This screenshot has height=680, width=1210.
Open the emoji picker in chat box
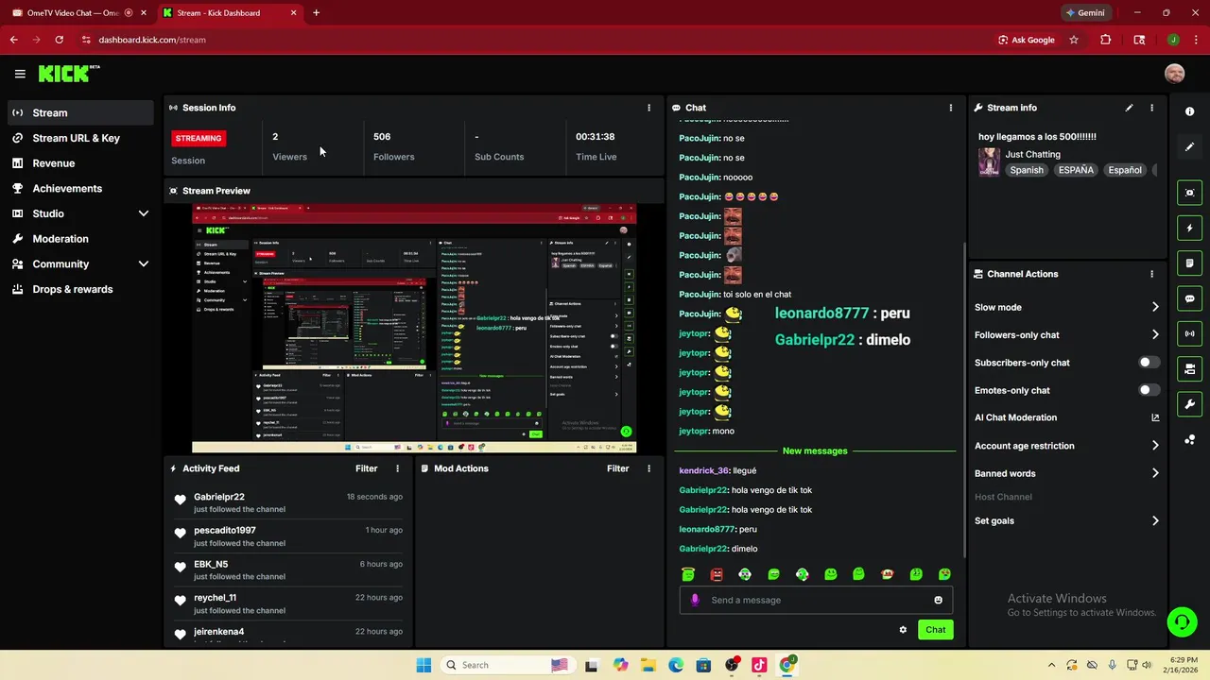938,600
